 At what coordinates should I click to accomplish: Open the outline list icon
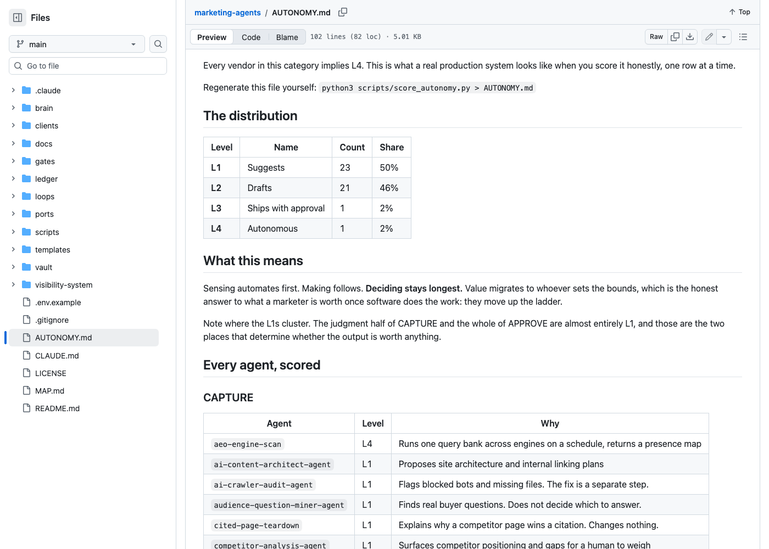click(x=743, y=37)
